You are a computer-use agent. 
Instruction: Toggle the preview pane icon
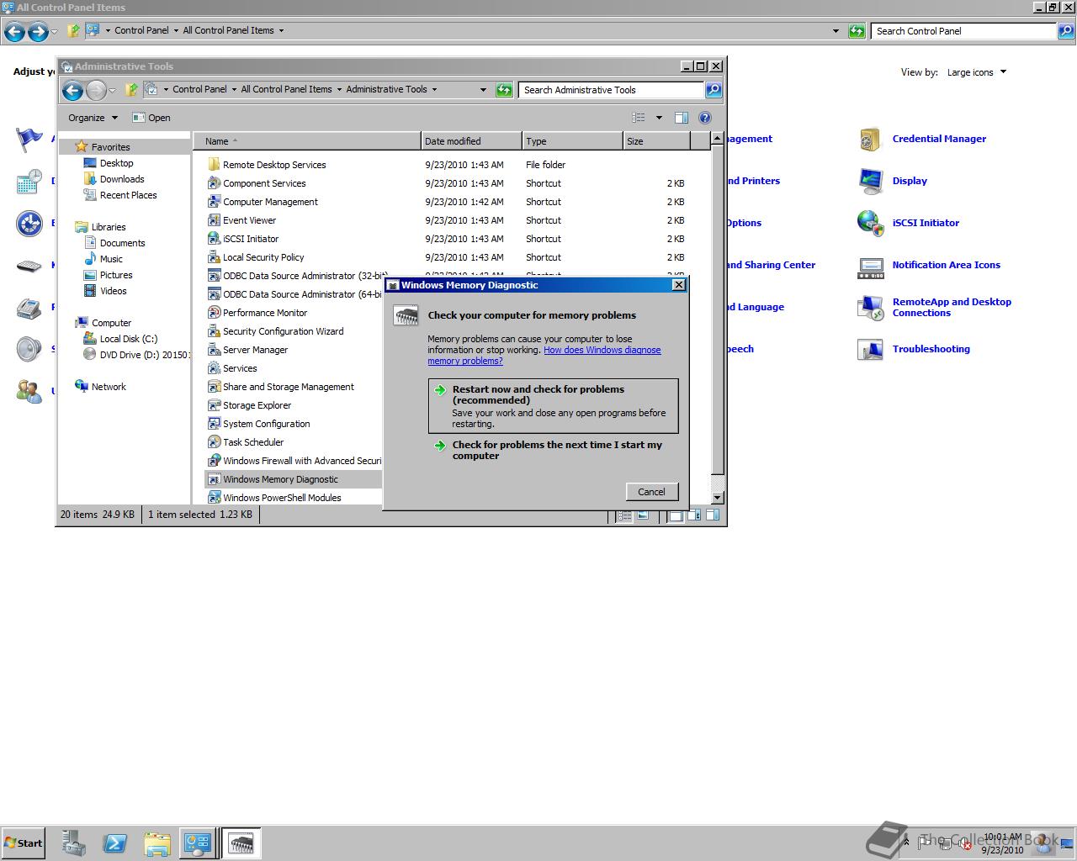coord(682,118)
